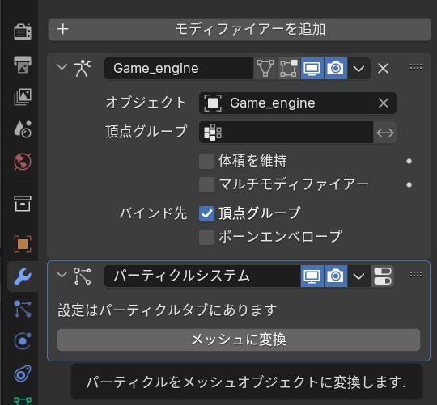Open the Object Data properties tab
Image resolution: width=437 pixels, height=405 pixels.
coord(23,401)
